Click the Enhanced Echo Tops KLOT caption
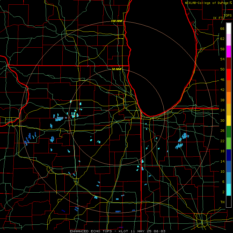Screen dimensions: 233x233 (118, 231)
